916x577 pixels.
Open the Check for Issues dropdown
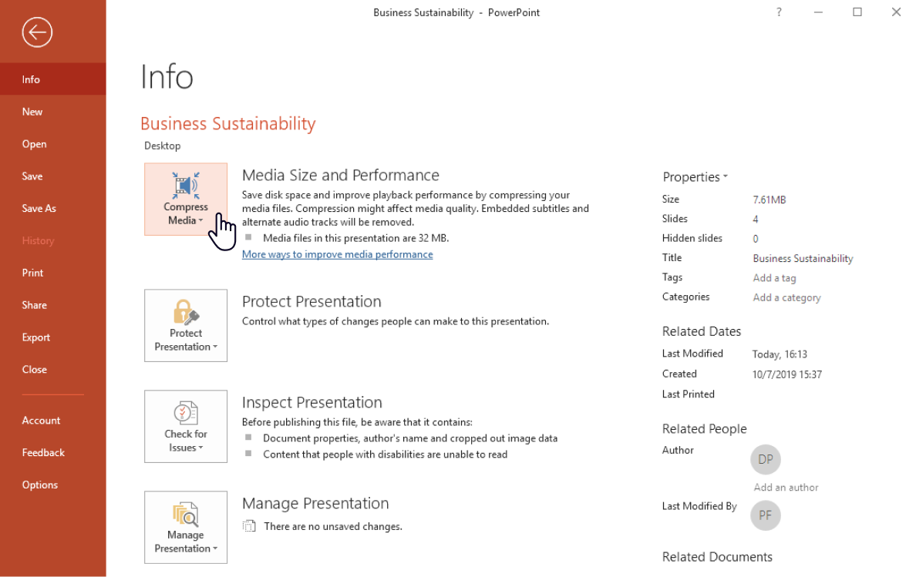pyautogui.click(x=186, y=427)
